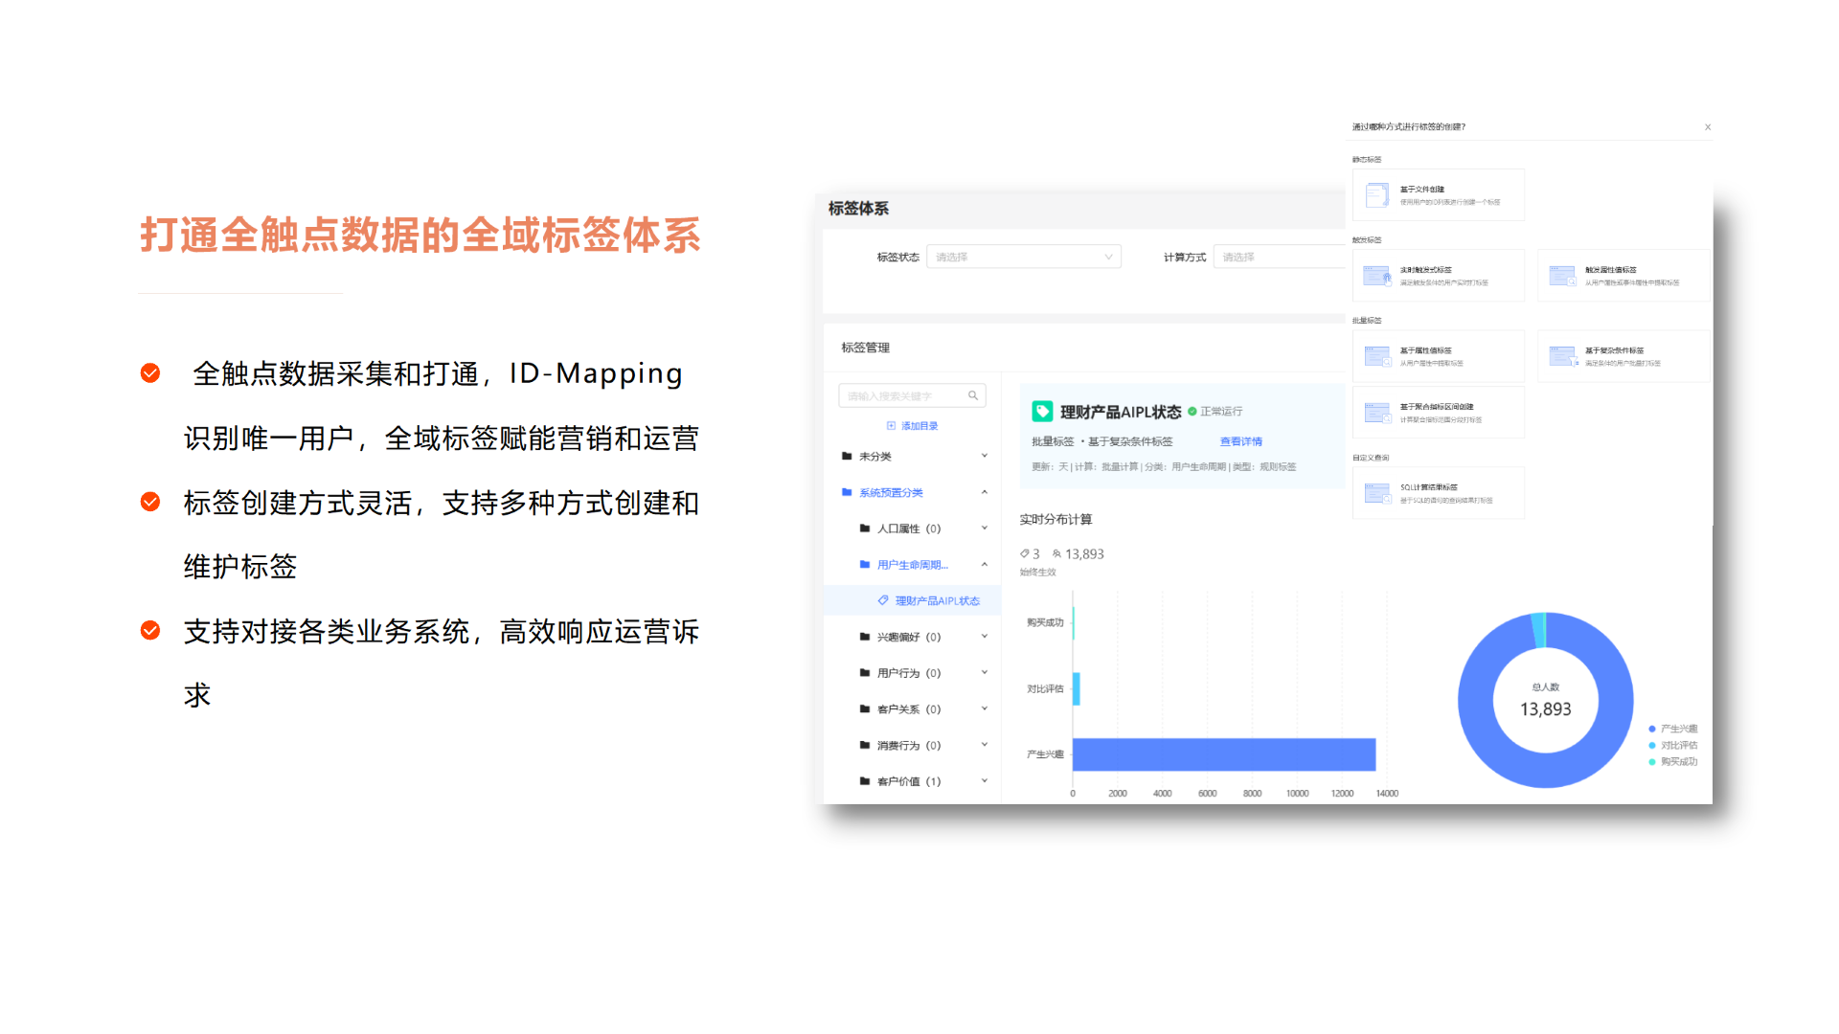Image resolution: width=1839 pixels, height=1034 pixels.
Task: Open the 查看详情 link
Action: 1241,441
